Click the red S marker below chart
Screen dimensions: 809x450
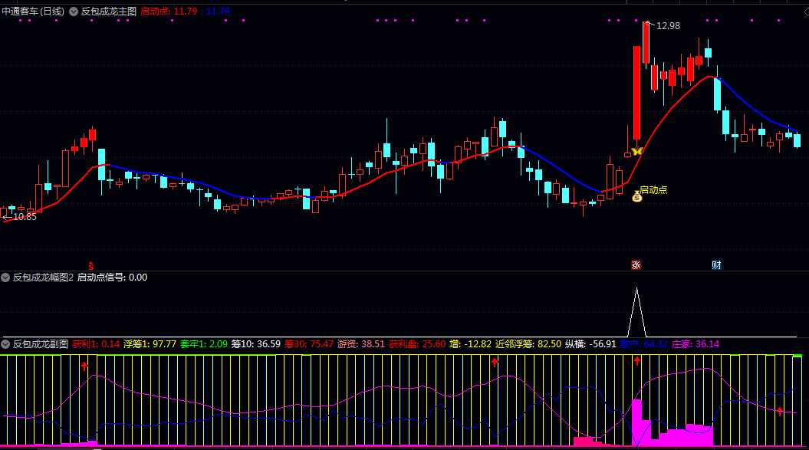point(93,265)
